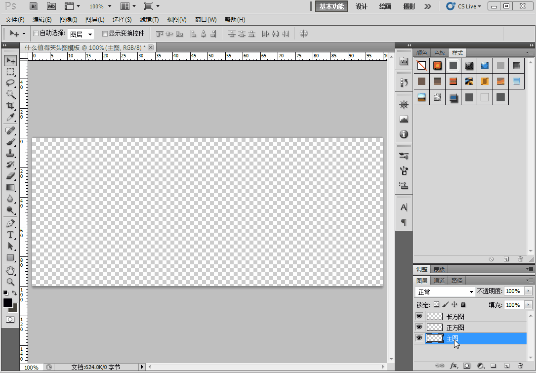The image size is (536, 373).
Task: Open the Navigator panel icon
Action: (404, 105)
